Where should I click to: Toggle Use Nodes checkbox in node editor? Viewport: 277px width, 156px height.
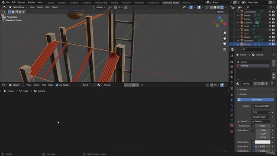[57, 85]
